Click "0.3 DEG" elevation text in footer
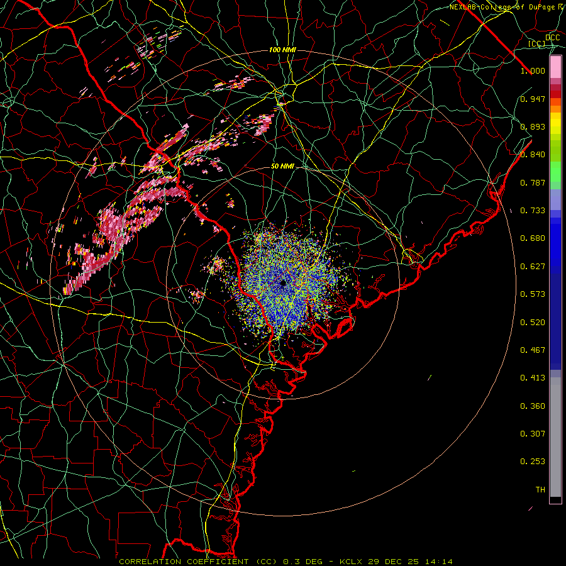Viewport: 566px width, 566px height. point(302,562)
